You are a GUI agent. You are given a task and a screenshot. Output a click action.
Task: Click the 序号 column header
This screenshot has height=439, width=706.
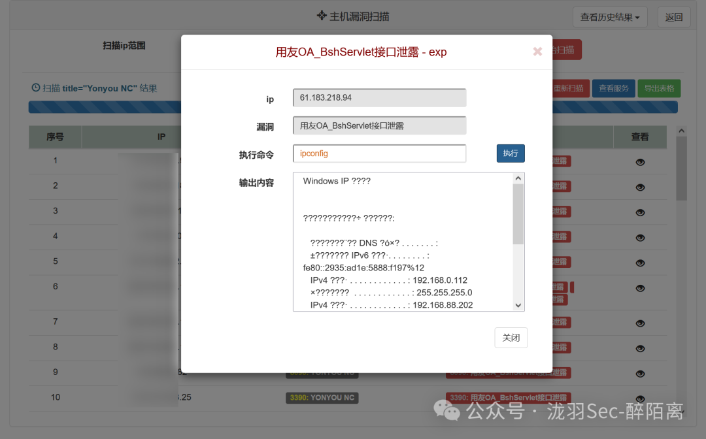(55, 137)
